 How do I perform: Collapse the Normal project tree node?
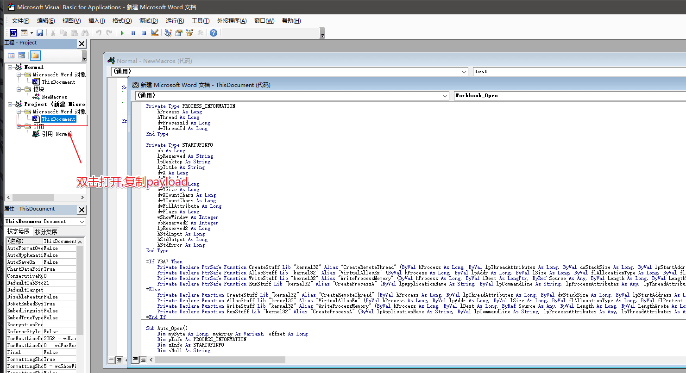(x=10, y=67)
